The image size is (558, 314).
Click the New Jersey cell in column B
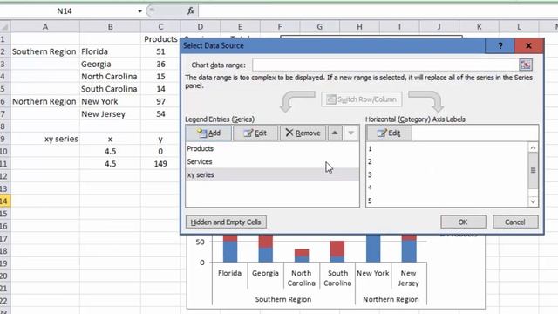pos(111,114)
